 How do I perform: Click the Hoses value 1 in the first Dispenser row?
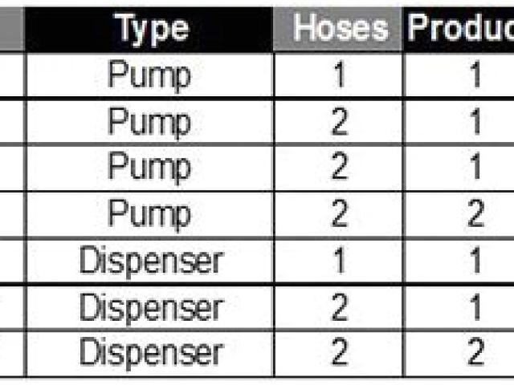[340, 261]
